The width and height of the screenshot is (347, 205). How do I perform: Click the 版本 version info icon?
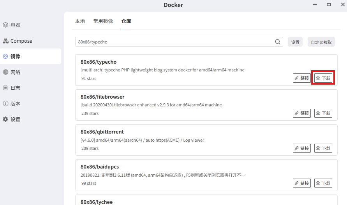pos(5,104)
